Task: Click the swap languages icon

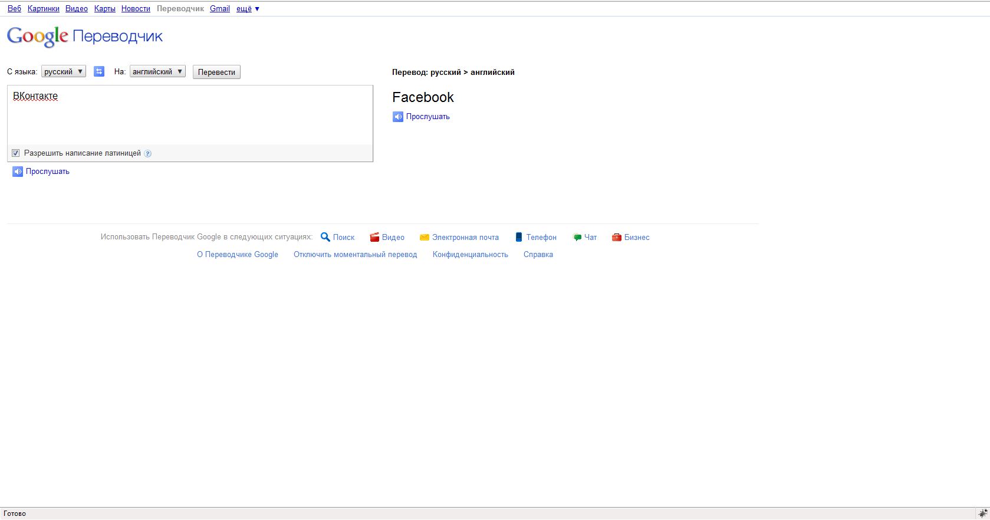Action: click(x=99, y=71)
